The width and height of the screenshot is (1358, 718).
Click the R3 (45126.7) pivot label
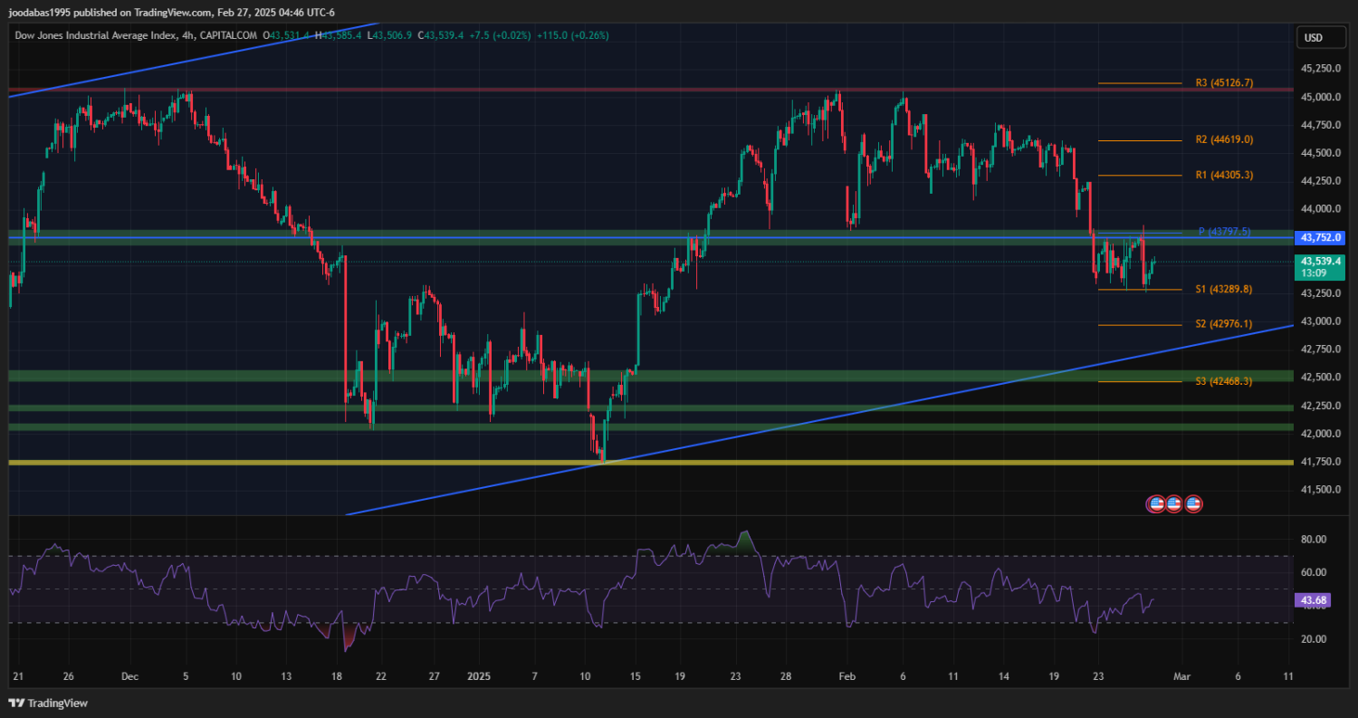click(1224, 82)
